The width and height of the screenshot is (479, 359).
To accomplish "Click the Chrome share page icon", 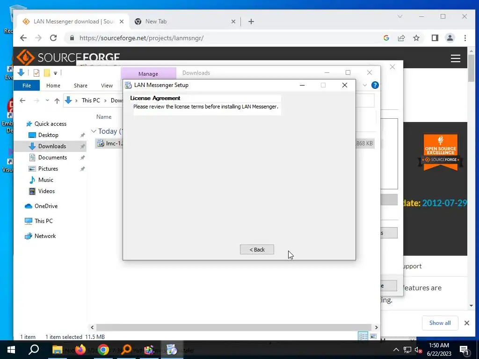I will point(401,38).
